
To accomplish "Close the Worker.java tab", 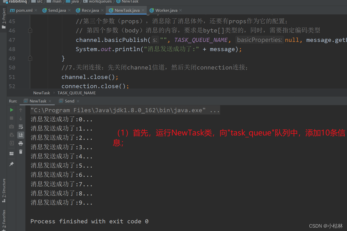I will 181,10.
